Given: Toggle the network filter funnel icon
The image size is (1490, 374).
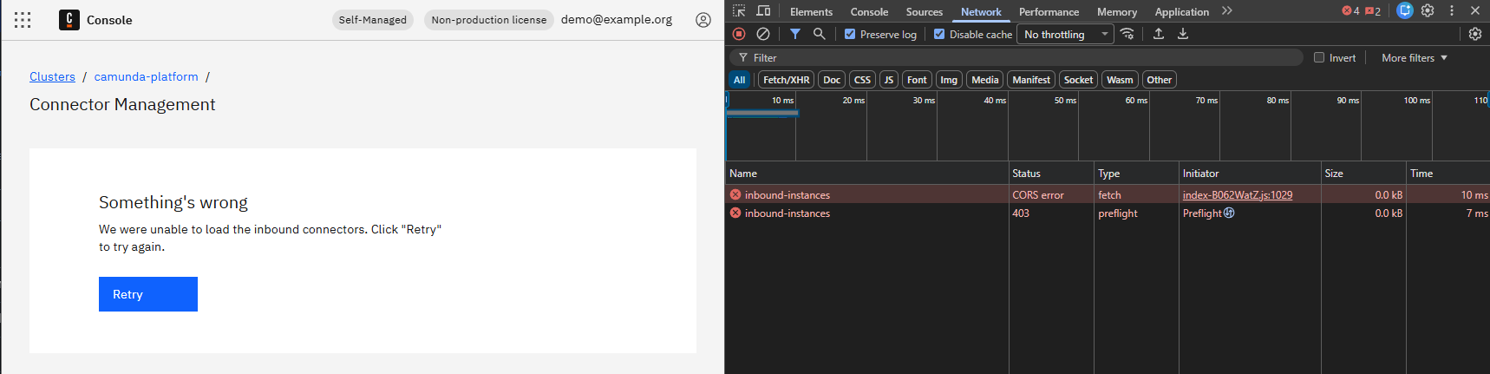Looking at the screenshot, I should tap(795, 34).
